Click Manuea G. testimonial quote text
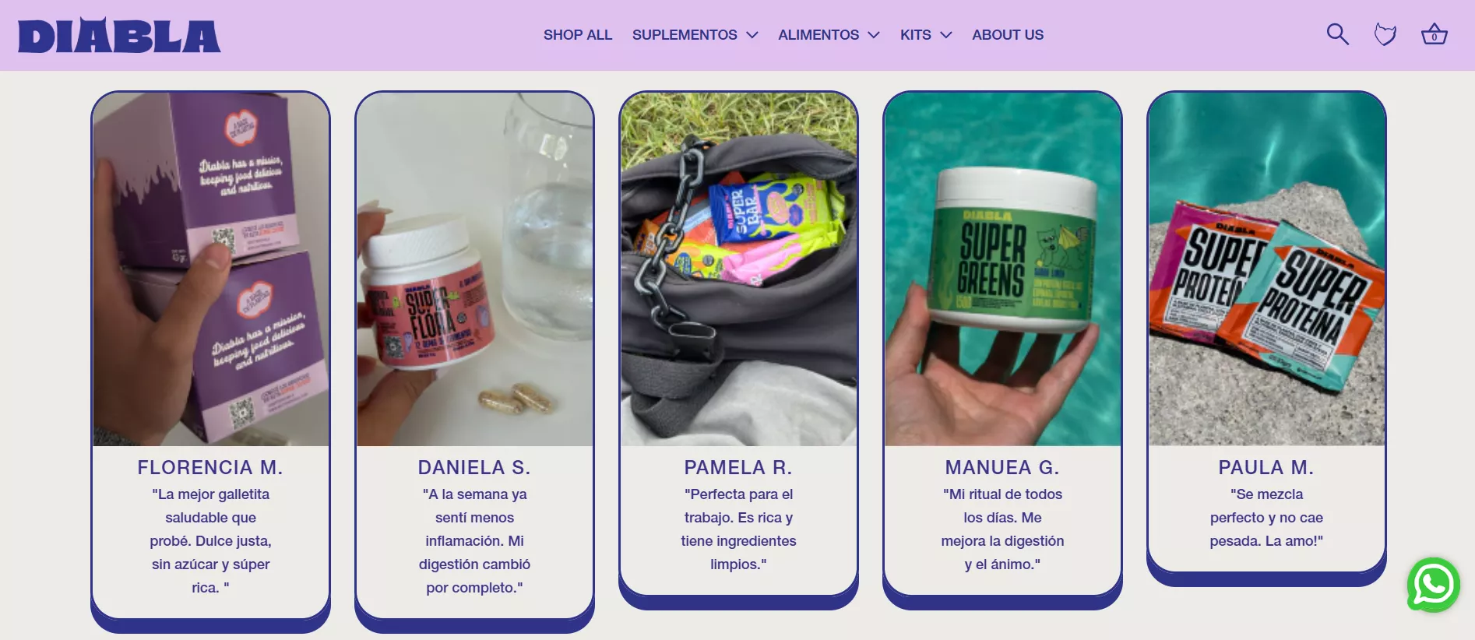This screenshot has height=640, width=1475. click(x=1002, y=529)
